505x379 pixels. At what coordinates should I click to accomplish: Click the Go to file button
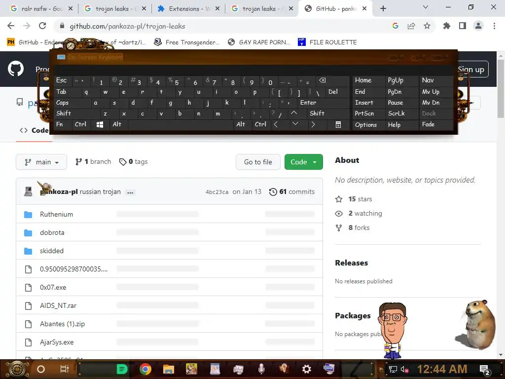[258, 162]
